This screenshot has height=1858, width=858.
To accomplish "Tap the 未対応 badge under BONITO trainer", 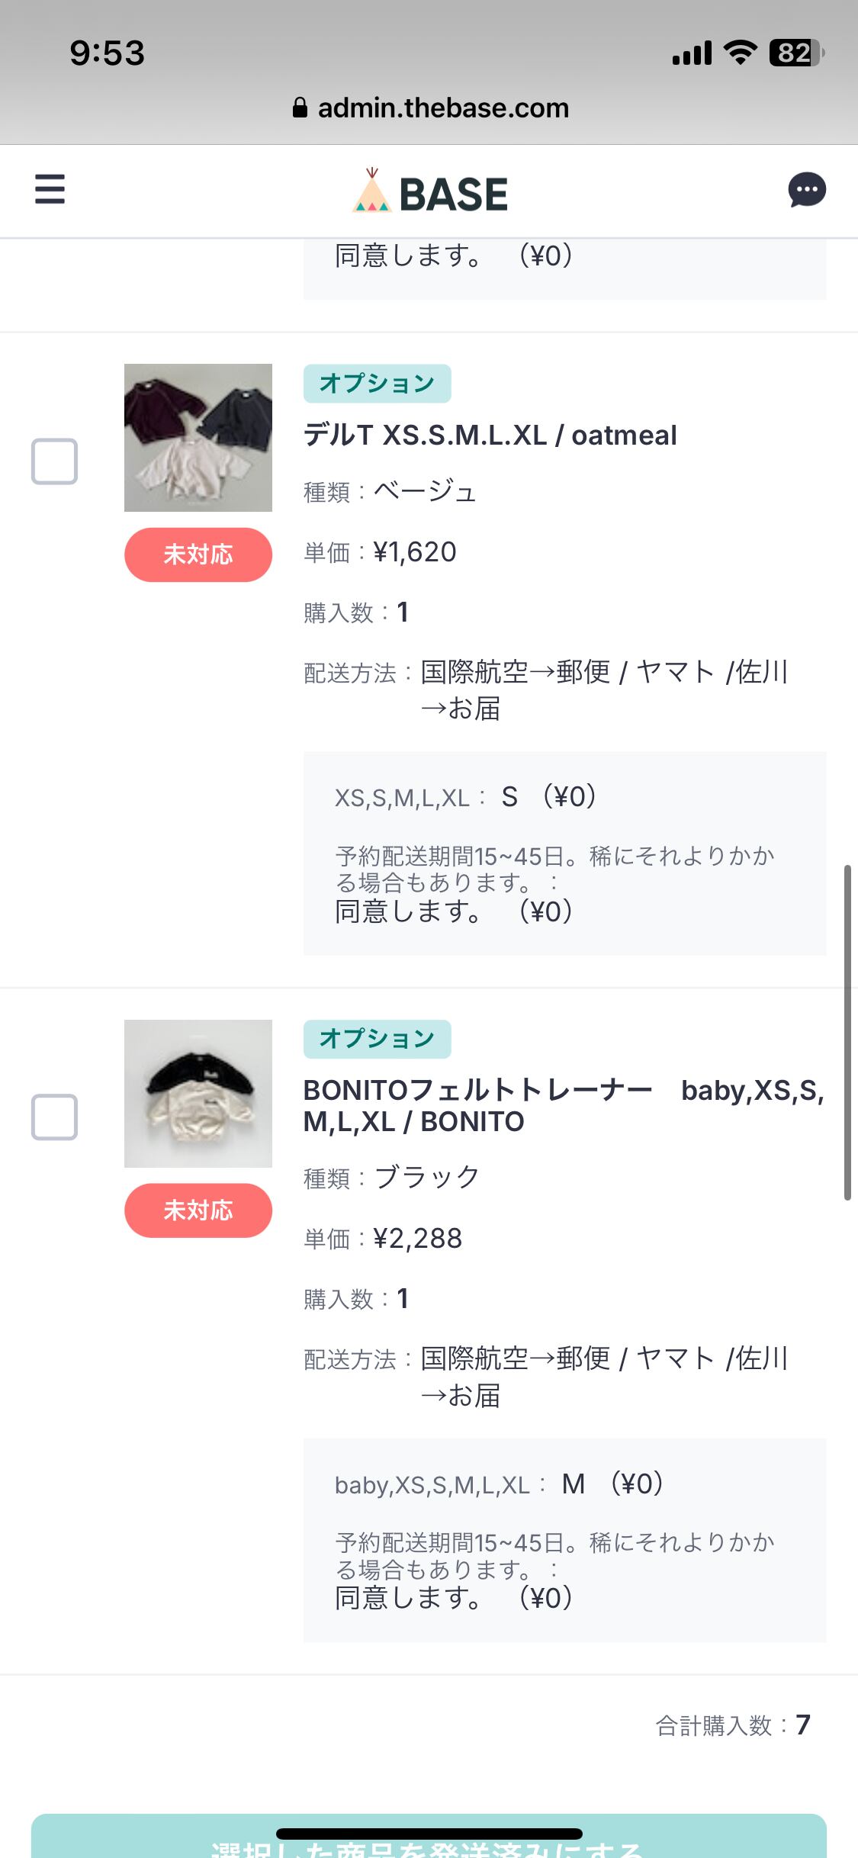I will (198, 1210).
